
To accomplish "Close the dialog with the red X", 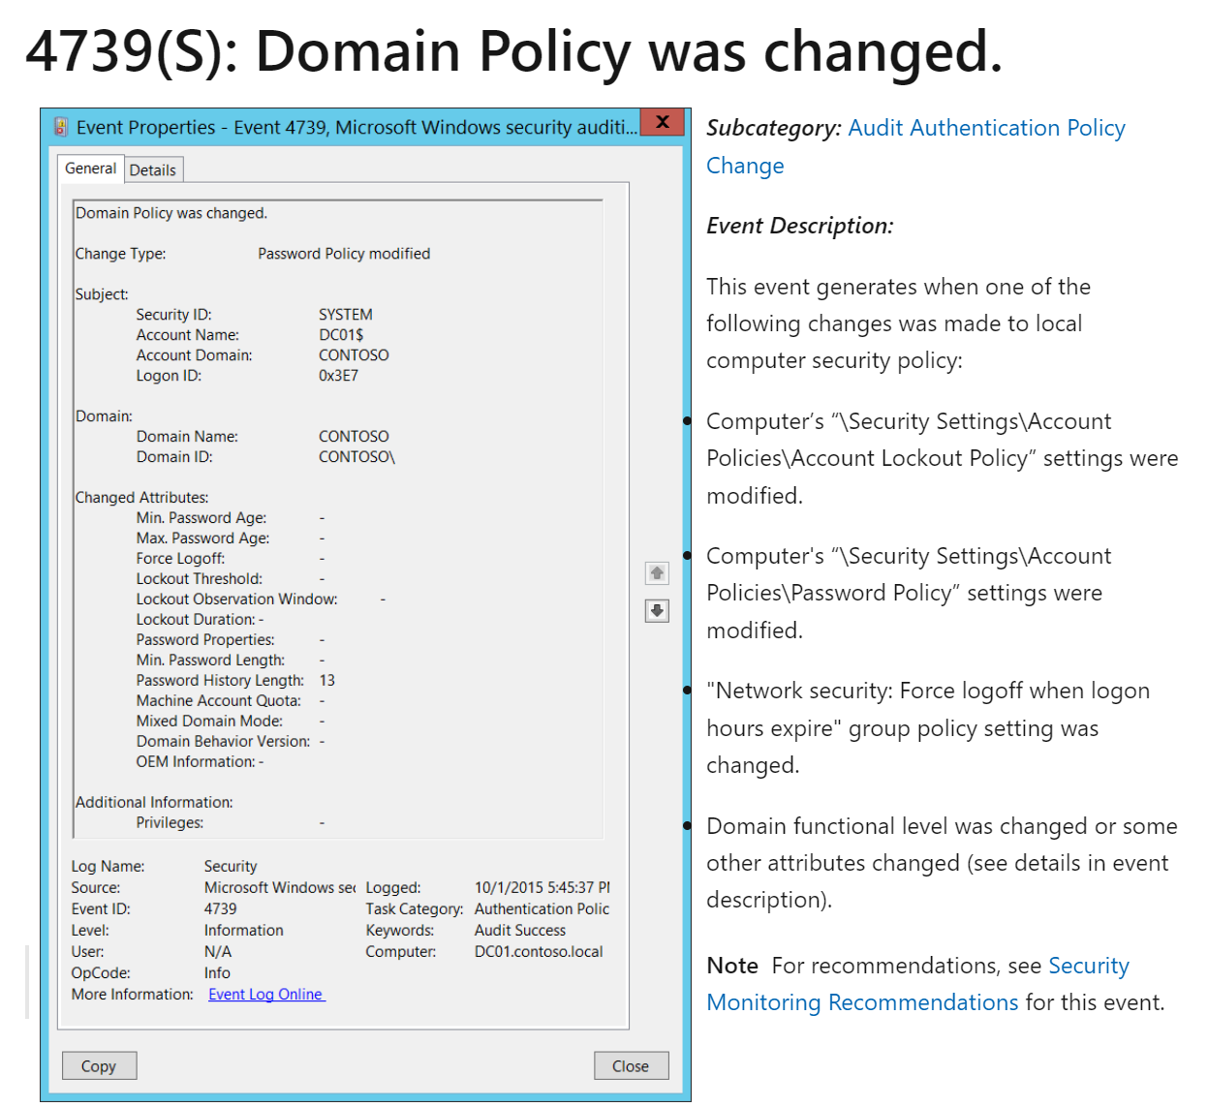I will click(663, 123).
